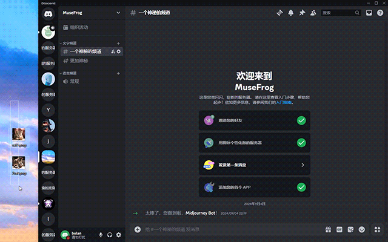
Task: Select the 2cat.png file on desktop
Action: [19, 166]
